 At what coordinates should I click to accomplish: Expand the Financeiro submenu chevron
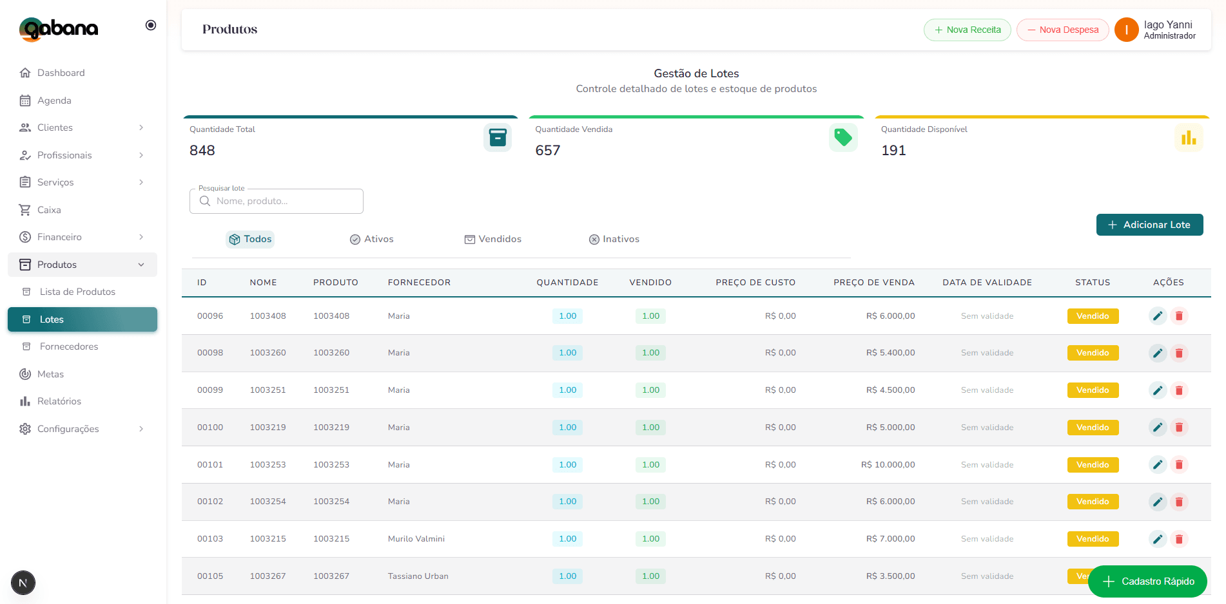141,237
